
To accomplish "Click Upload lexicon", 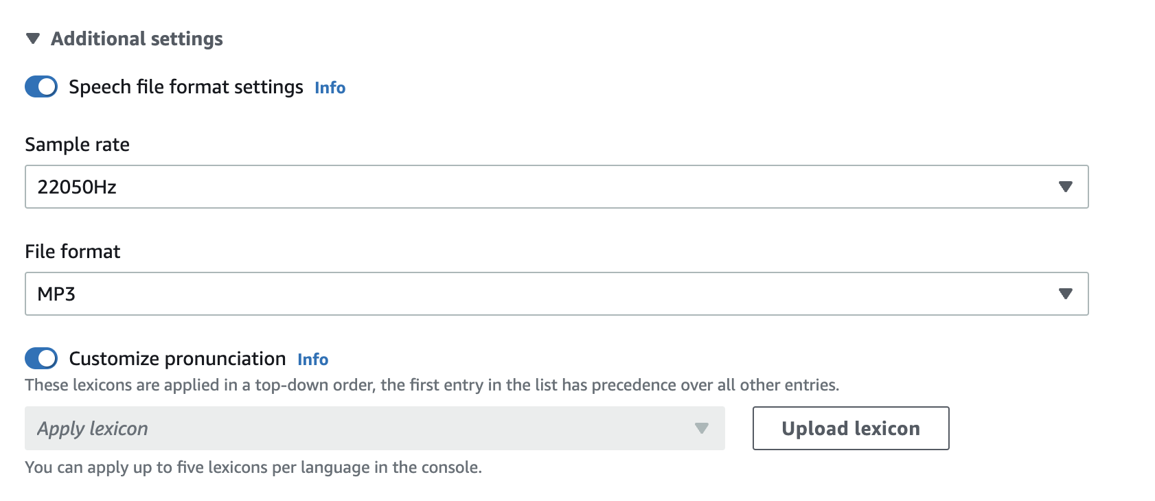I will (x=850, y=428).
